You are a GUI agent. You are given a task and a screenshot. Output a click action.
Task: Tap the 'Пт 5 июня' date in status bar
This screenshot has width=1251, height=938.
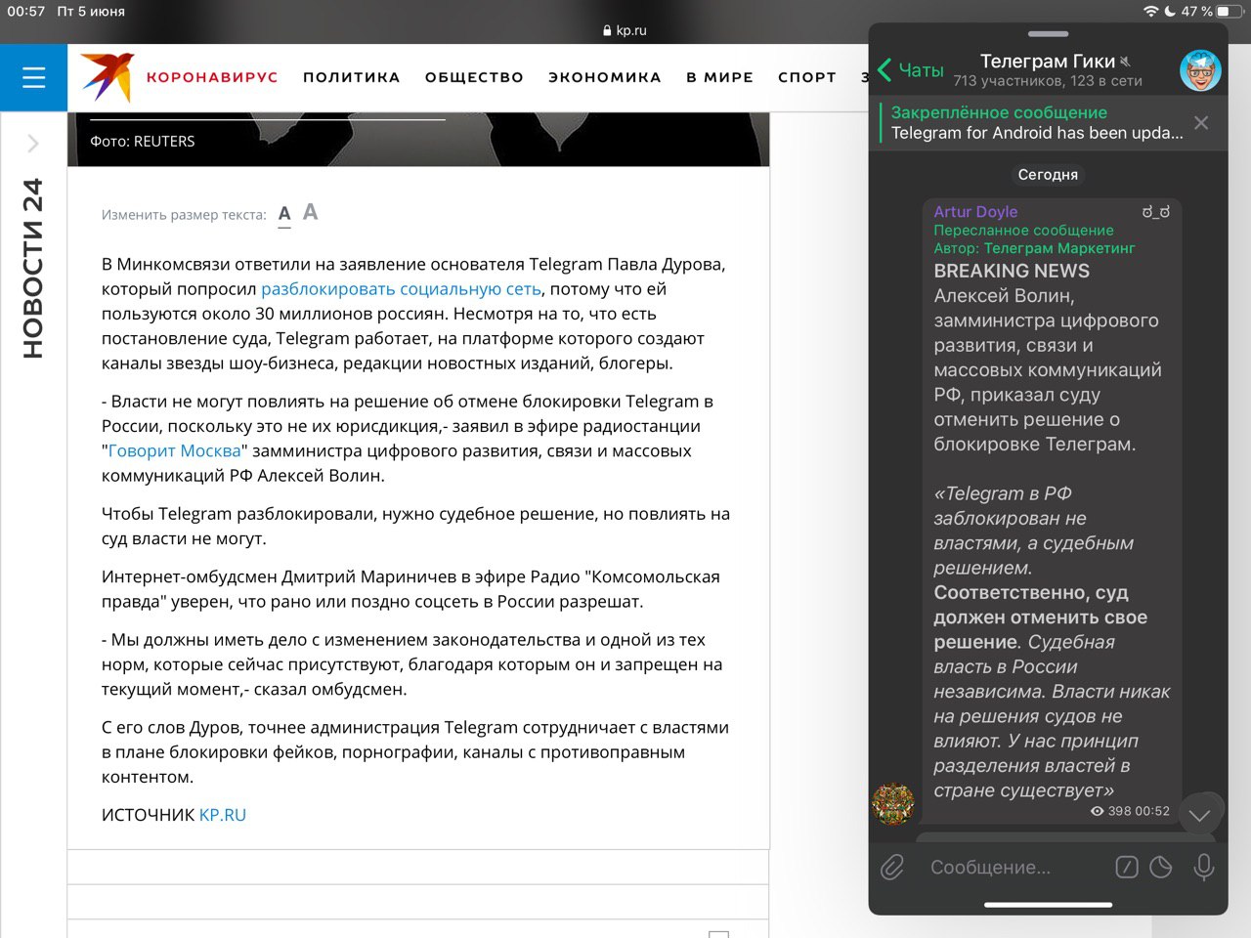pos(91,12)
